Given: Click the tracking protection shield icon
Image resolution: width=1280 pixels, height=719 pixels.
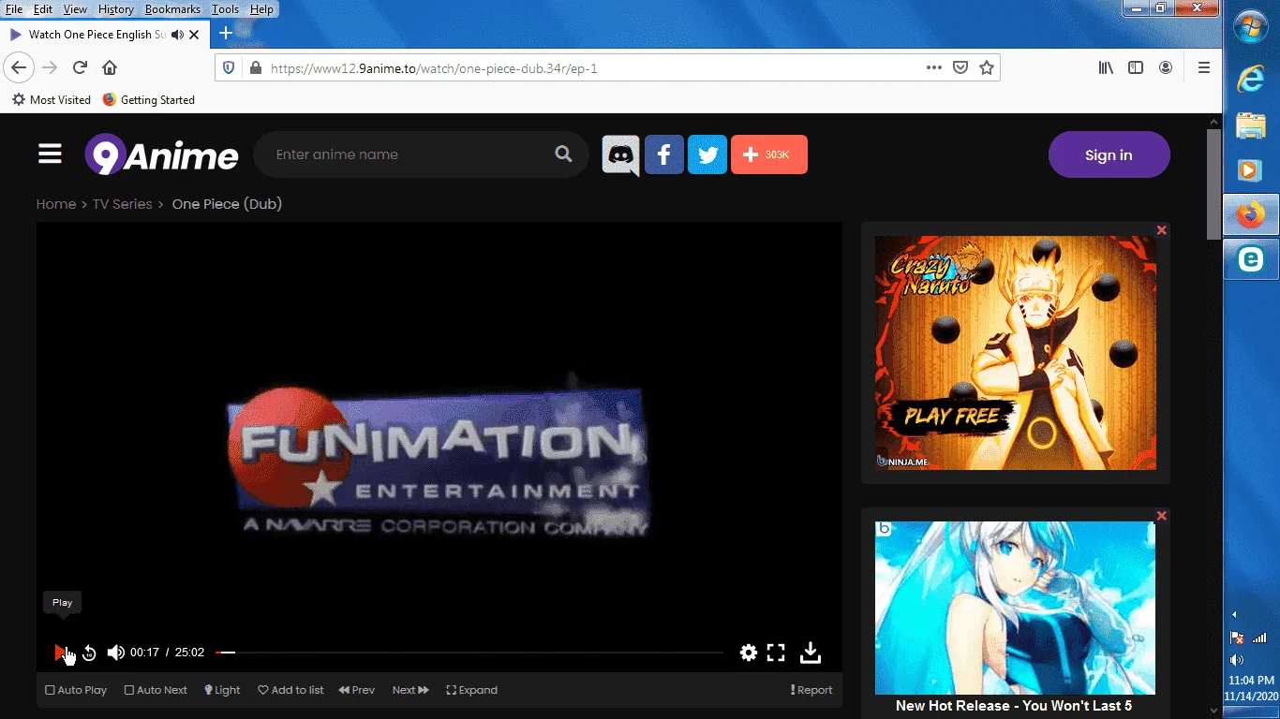Looking at the screenshot, I should [230, 67].
